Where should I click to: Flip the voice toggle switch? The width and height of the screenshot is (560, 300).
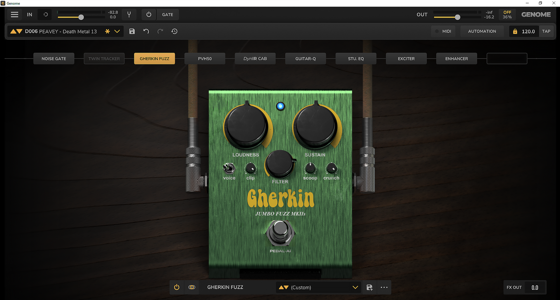[x=229, y=168]
